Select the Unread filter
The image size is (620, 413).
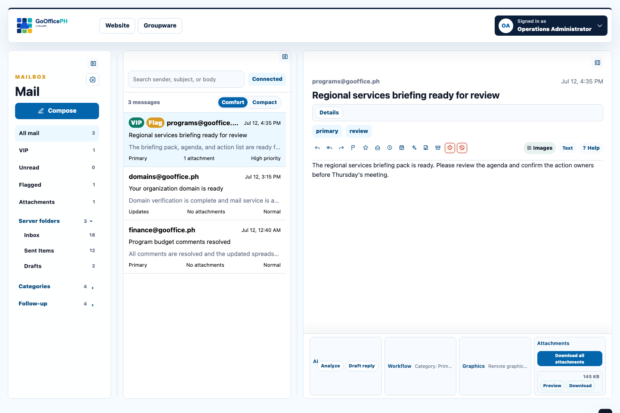pyautogui.click(x=57, y=168)
